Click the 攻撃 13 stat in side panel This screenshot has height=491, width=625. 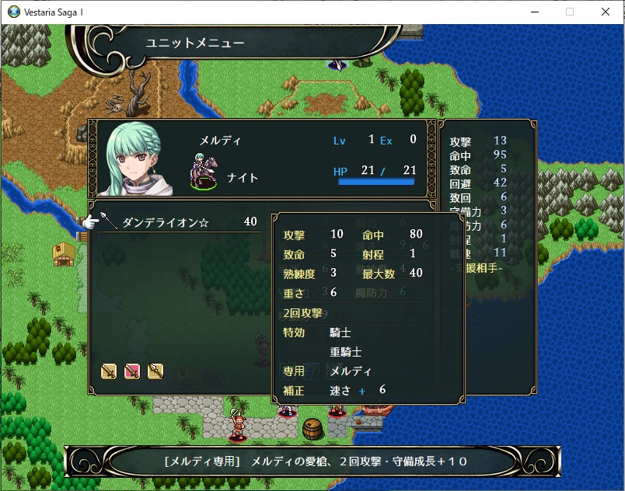point(478,141)
